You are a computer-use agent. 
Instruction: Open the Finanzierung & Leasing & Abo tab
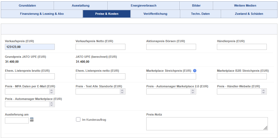[x=42, y=14]
